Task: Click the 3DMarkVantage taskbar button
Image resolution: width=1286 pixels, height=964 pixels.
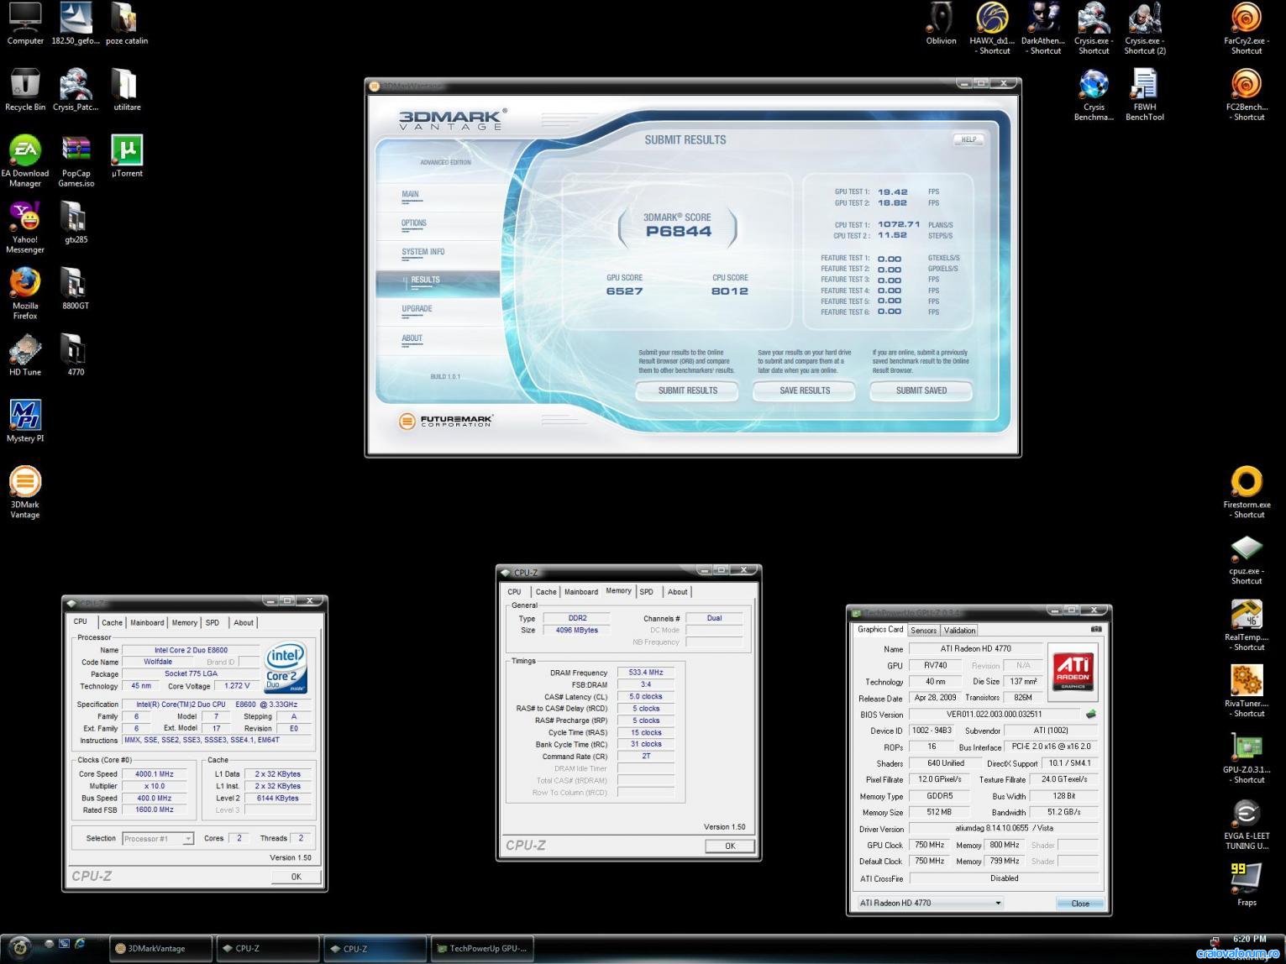Action: tap(160, 948)
